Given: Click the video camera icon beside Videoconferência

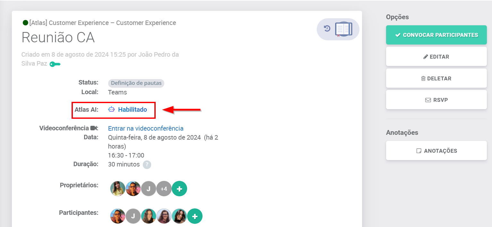Looking at the screenshot, I should [94, 128].
